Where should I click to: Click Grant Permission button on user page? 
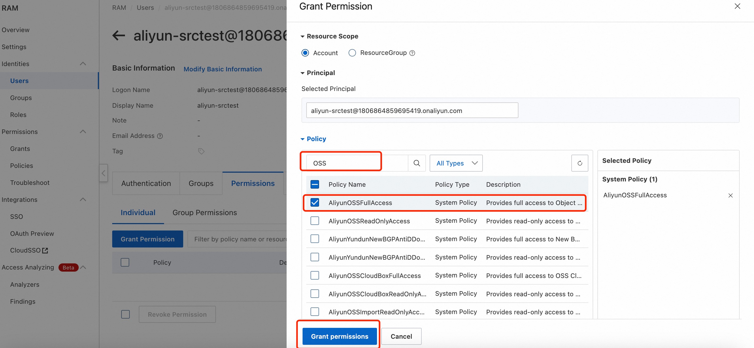pyautogui.click(x=148, y=239)
